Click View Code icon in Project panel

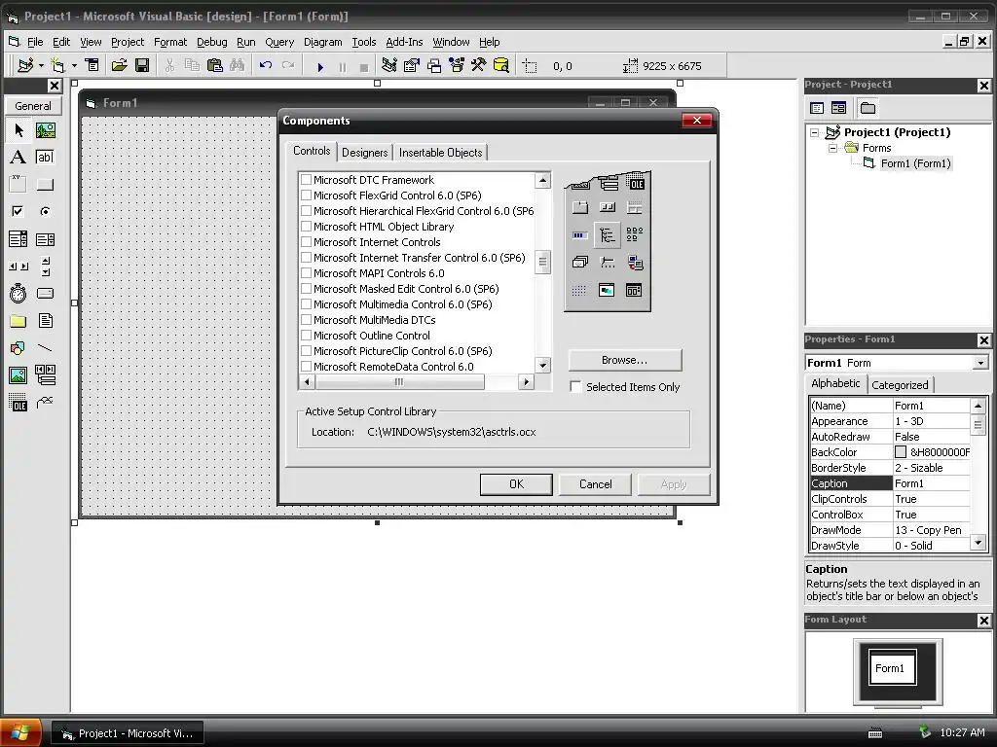tap(817, 108)
